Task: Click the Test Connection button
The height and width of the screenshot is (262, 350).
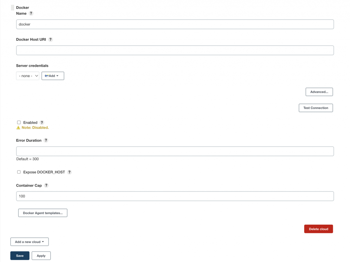Action: coord(315,108)
